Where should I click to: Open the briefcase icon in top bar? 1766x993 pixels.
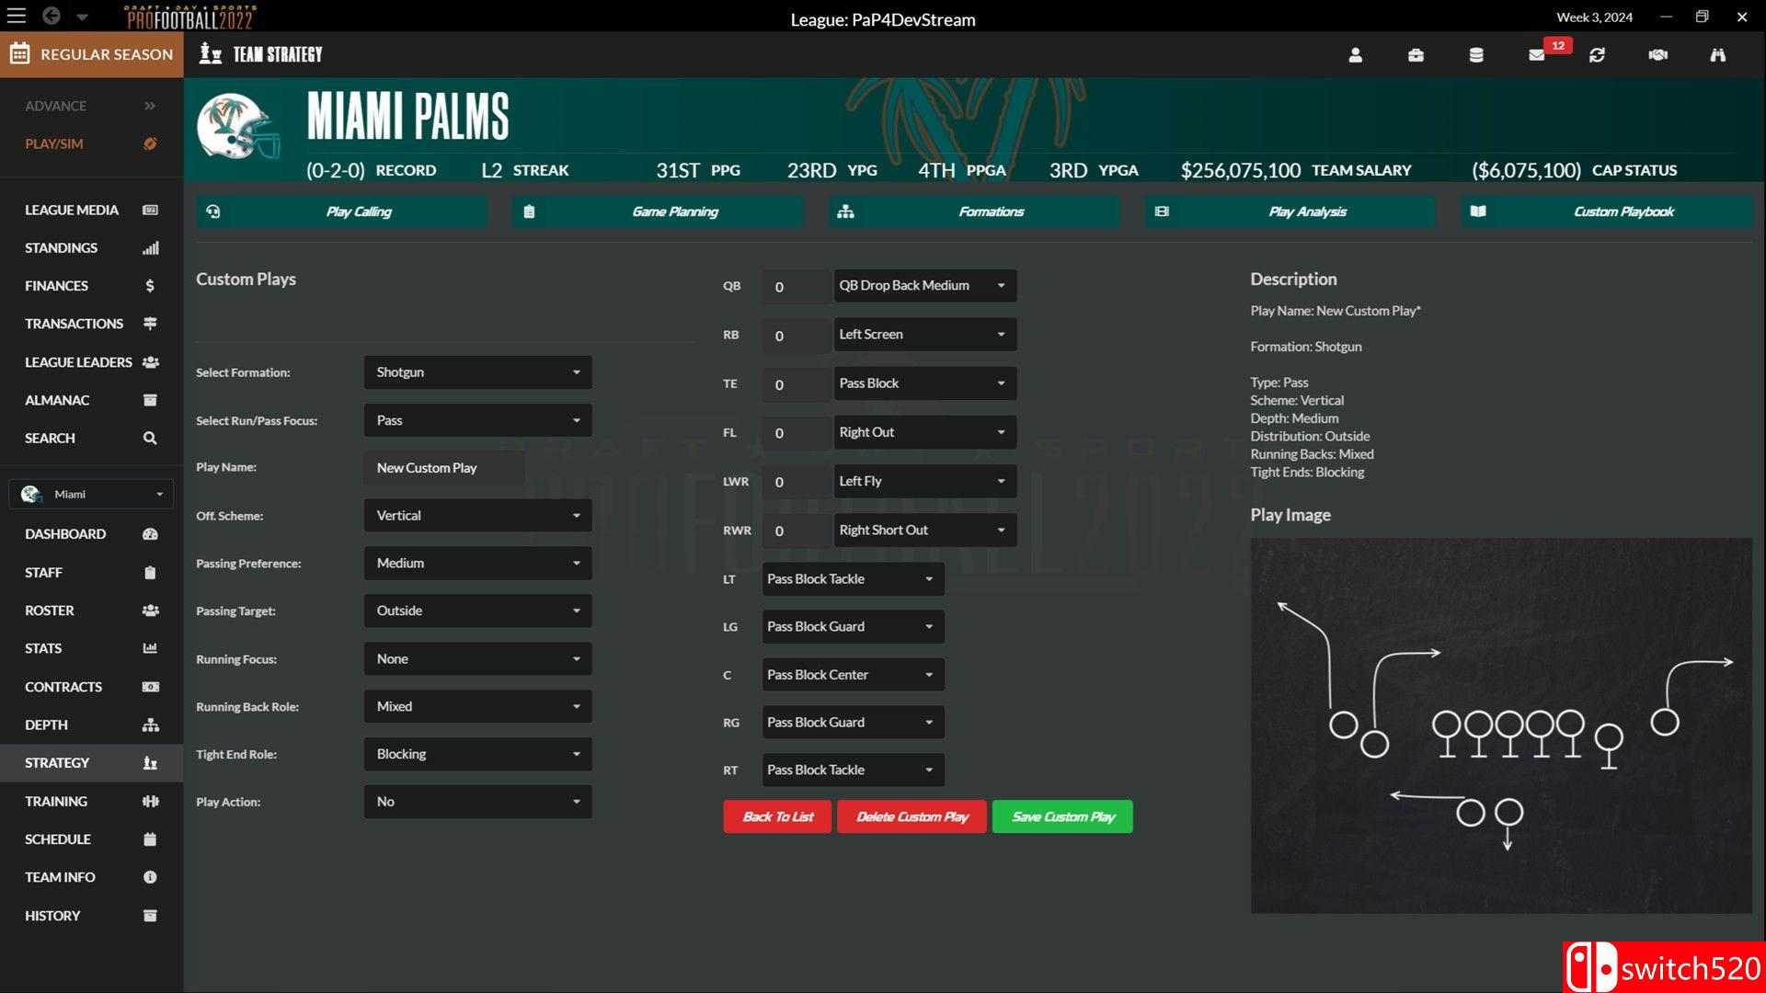coord(1416,55)
